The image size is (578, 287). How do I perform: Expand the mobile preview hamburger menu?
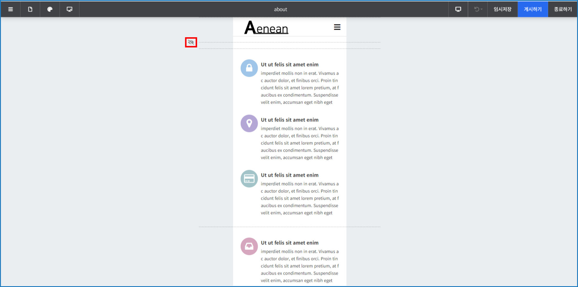[x=337, y=27]
